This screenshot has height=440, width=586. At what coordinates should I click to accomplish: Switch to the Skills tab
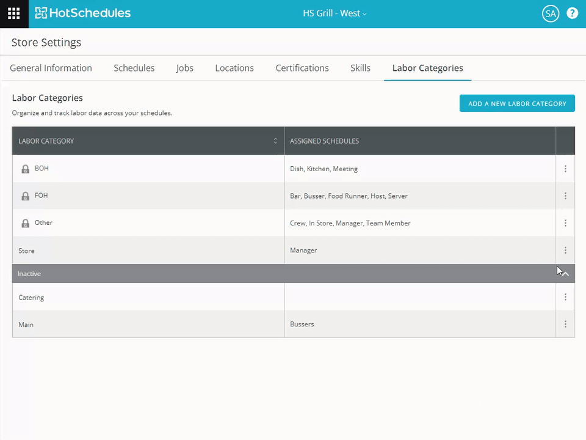[360, 68]
